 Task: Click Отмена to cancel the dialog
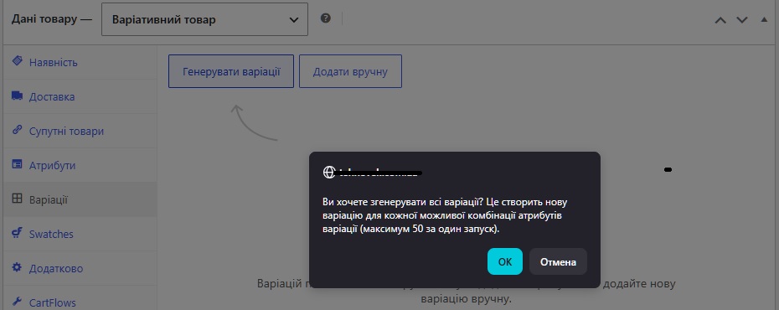558,261
